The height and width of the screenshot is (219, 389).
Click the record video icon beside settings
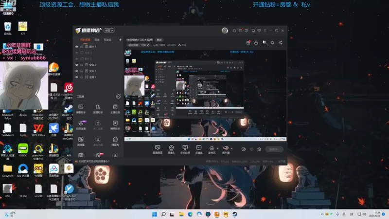click(x=244, y=149)
